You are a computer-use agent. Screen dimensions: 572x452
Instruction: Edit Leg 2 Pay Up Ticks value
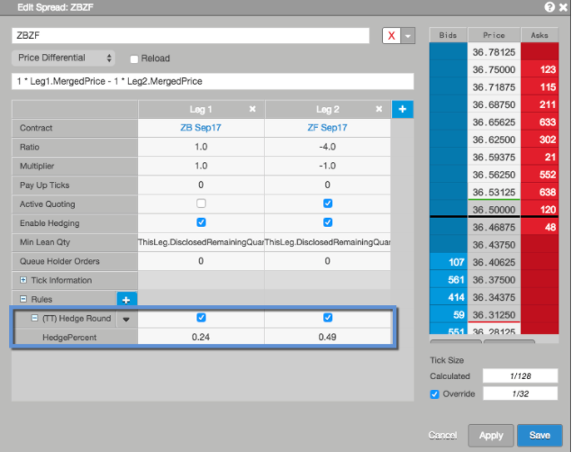point(327,185)
